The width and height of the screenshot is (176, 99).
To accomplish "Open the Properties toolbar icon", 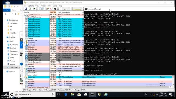I will (x=48, y=9).
